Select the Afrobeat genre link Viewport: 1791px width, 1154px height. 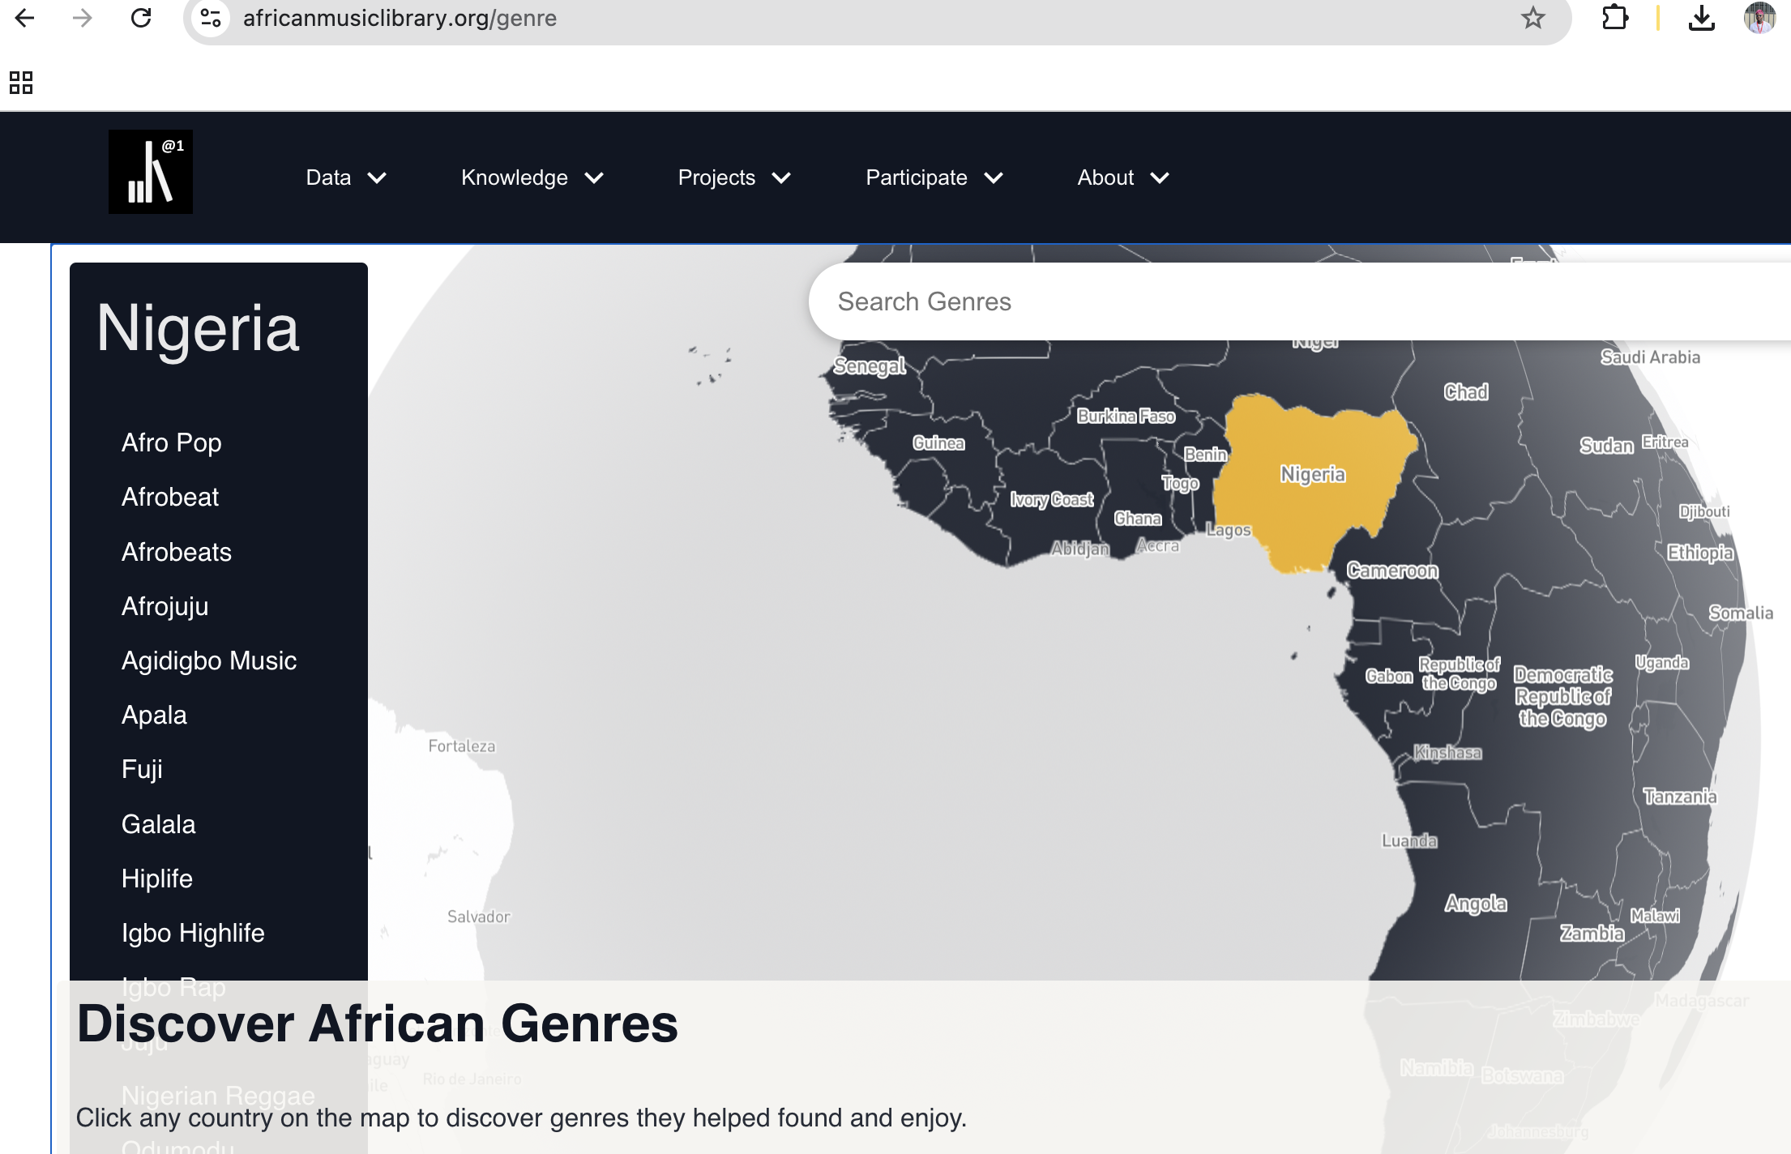point(170,497)
